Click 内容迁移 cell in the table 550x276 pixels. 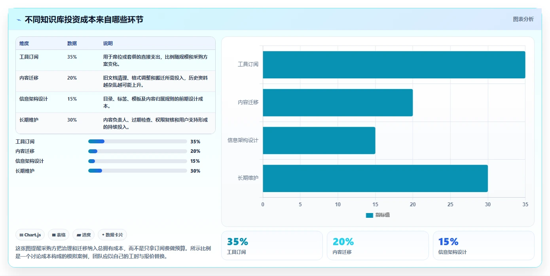29,78
